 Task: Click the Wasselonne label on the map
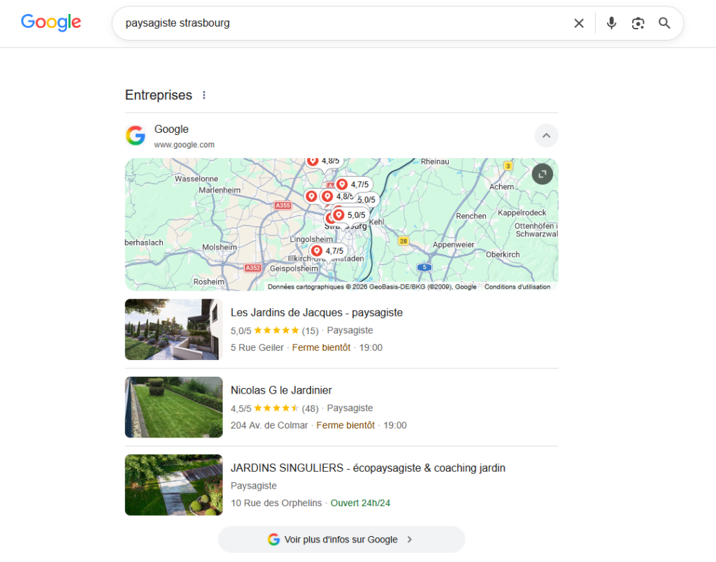coord(196,179)
